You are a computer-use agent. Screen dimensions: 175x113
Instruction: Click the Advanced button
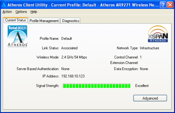pyautogui.click(x=150, y=98)
